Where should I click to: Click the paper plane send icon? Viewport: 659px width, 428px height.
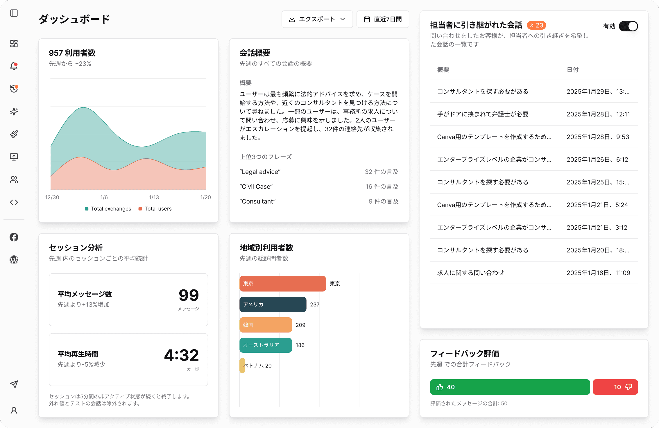[x=14, y=384]
